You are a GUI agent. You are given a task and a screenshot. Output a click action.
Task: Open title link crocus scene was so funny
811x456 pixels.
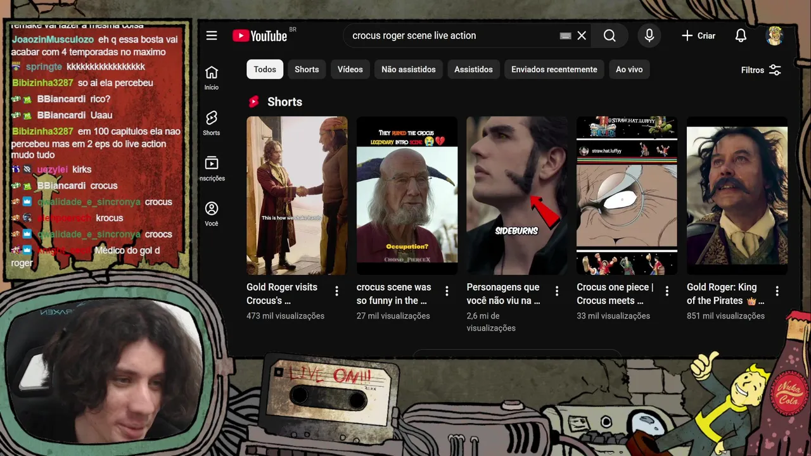point(393,294)
